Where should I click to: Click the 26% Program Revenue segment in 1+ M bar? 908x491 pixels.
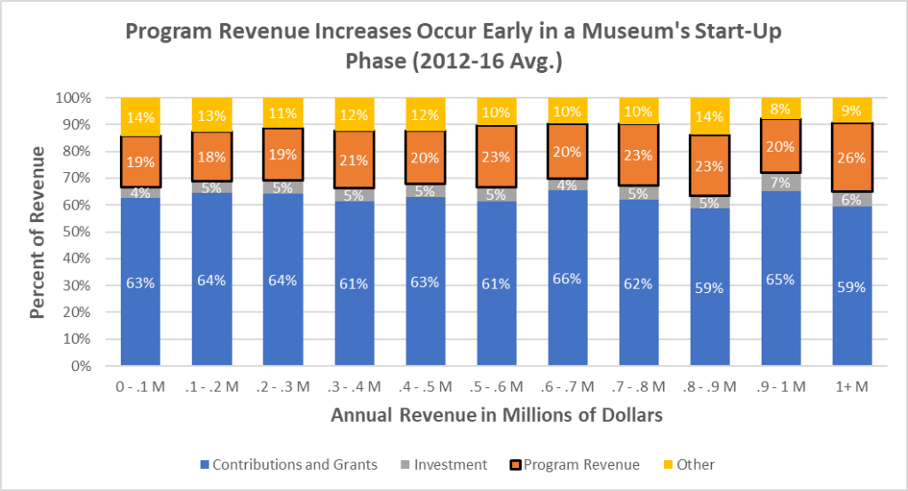pos(852,157)
